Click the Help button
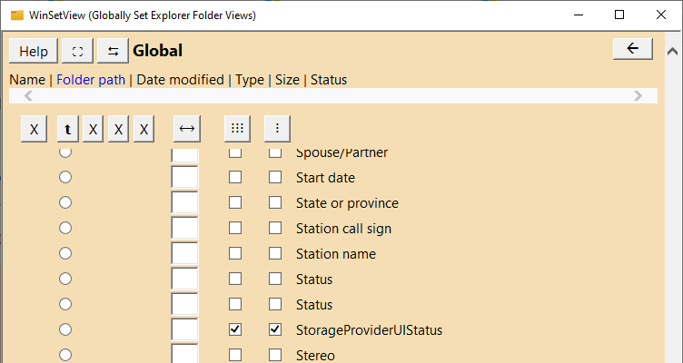 click(34, 51)
